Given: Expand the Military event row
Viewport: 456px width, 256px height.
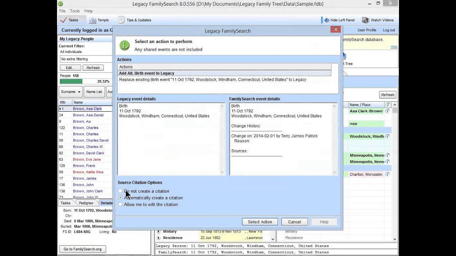Looking at the screenshot, I should [159, 231].
